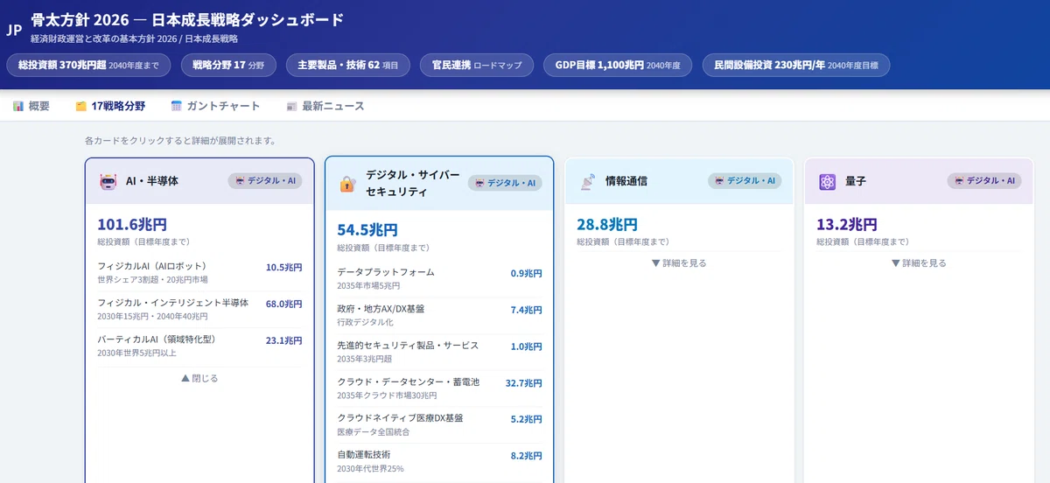The width and height of the screenshot is (1050, 483).
Task: Click the AI・半導体 card title
Action: click(x=152, y=181)
